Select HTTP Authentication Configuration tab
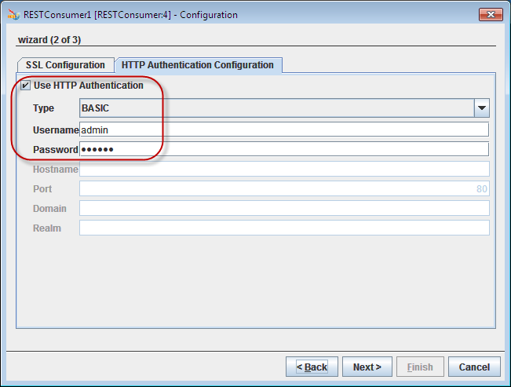 pyautogui.click(x=198, y=65)
